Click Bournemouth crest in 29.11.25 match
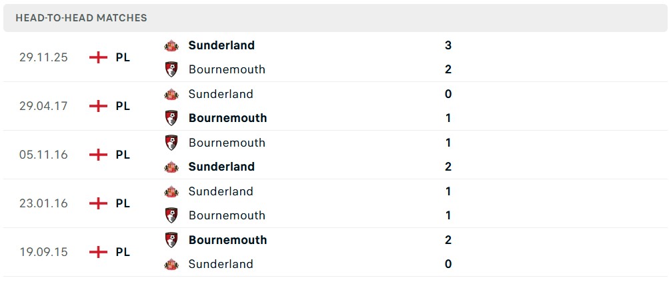The width and height of the screenshot is (669, 284). (x=171, y=69)
